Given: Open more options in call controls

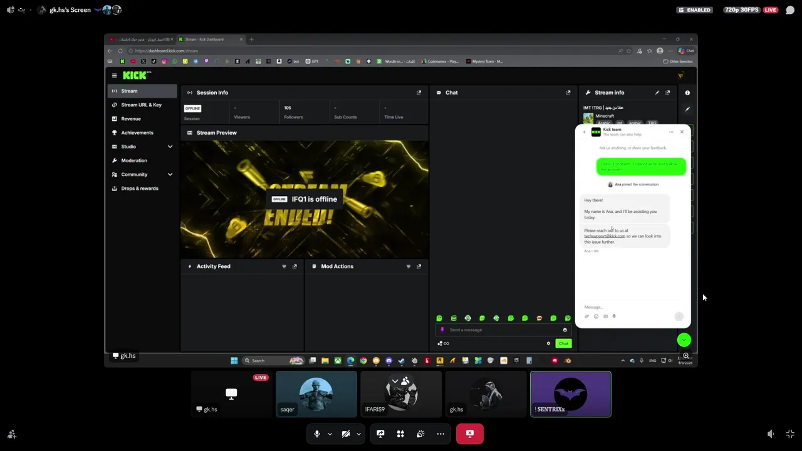Looking at the screenshot, I should [440, 433].
